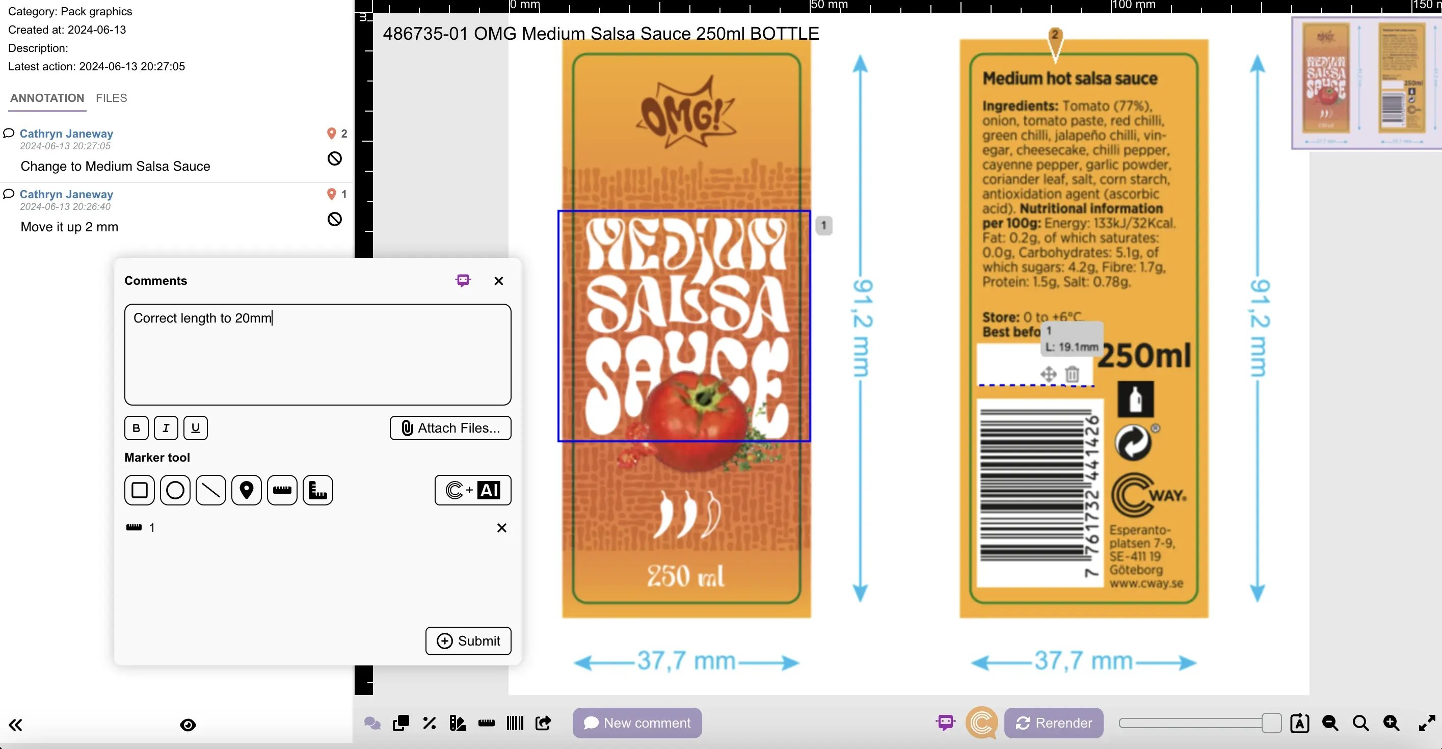The image size is (1442, 749).
Task: Open the barcode check tool in bottom toolbar
Action: point(515,723)
